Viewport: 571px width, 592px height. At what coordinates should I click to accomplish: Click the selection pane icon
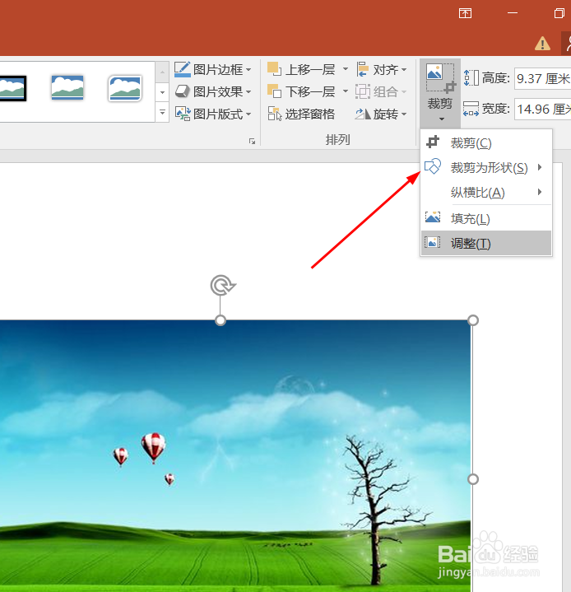coord(275,114)
